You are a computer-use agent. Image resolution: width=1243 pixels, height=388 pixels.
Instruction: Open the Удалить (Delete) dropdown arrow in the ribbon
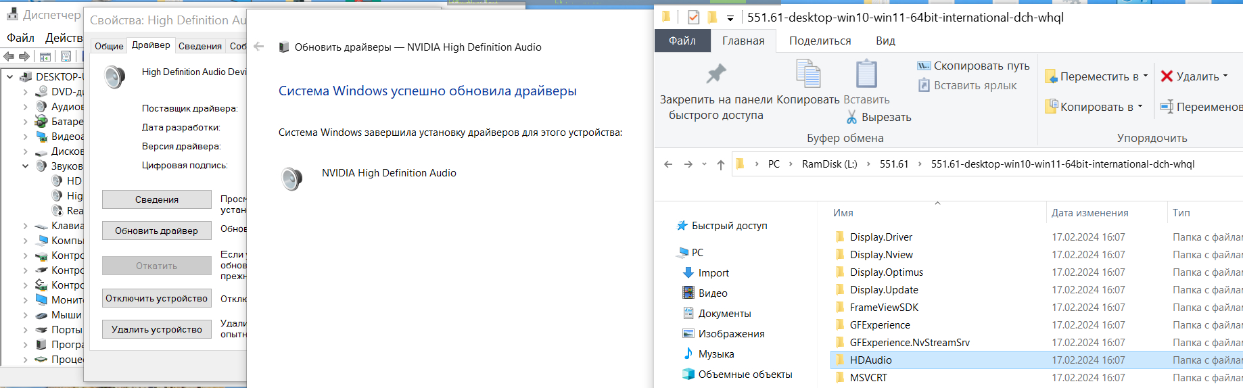(x=1225, y=76)
